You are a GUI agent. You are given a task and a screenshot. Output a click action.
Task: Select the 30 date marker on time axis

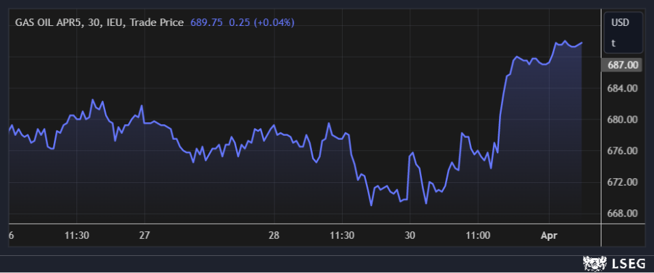pyautogui.click(x=409, y=235)
